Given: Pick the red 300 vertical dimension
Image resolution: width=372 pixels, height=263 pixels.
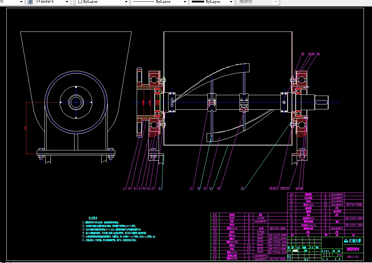Looking at the screenshot, I should pyautogui.click(x=25, y=128).
